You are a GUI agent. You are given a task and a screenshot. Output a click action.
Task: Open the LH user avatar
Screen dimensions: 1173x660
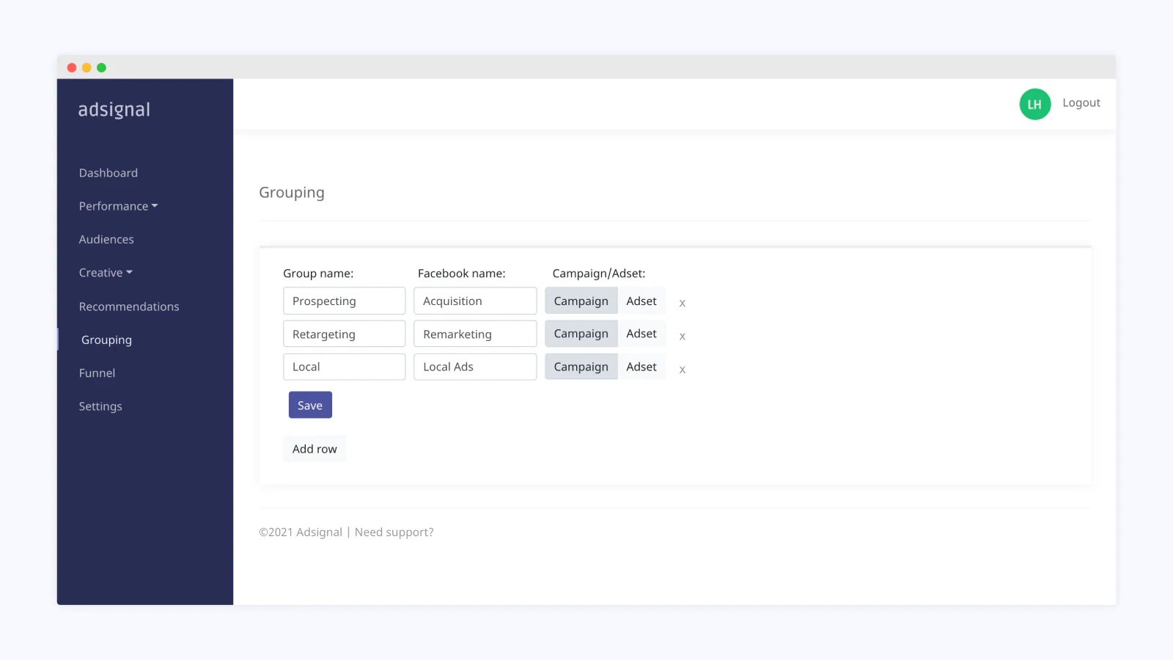coord(1034,104)
